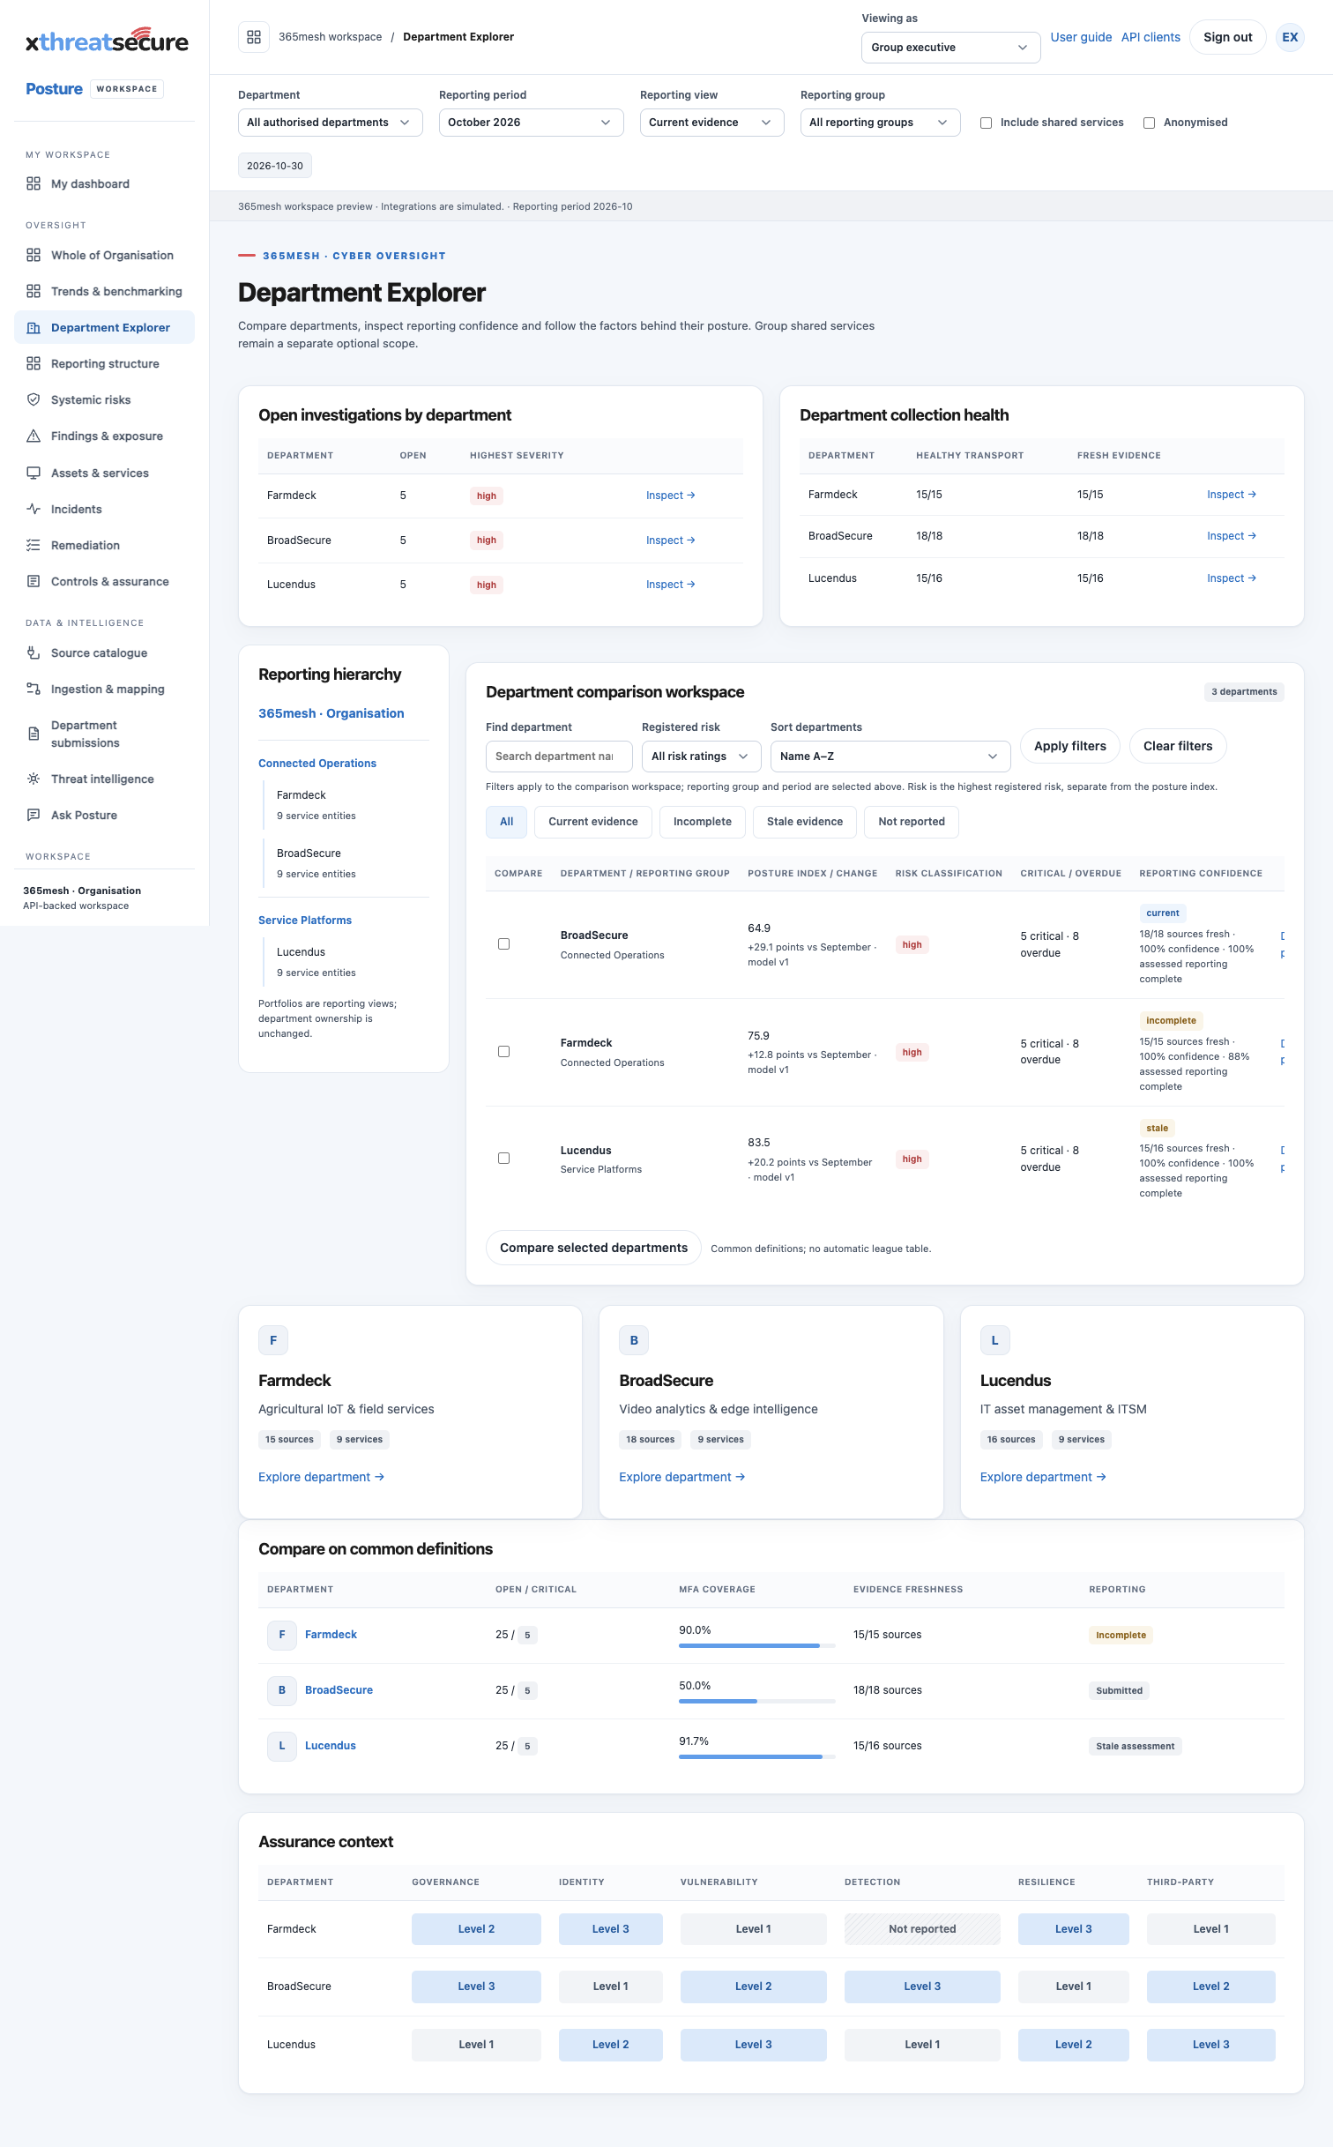The height and width of the screenshot is (2147, 1333).
Task: Tick the Anonymised checkbox
Action: 1149,123
